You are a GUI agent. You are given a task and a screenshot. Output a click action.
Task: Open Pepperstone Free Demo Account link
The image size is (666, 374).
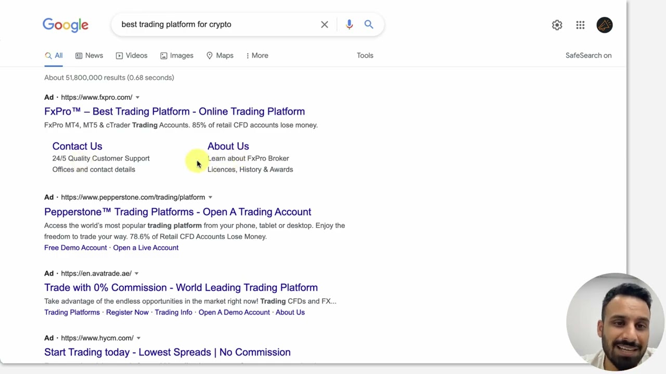pyautogui.click(x=75, y=248)
